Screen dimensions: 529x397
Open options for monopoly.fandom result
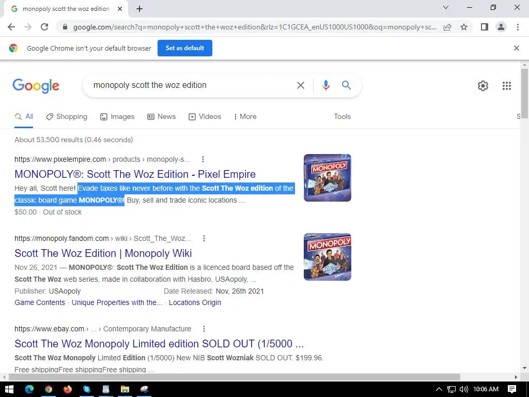[x=204, y=238]
